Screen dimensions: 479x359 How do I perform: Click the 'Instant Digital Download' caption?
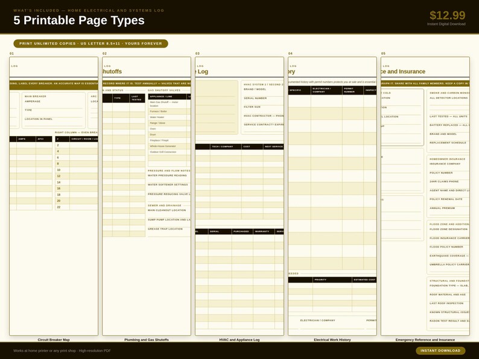pos(446,23)
